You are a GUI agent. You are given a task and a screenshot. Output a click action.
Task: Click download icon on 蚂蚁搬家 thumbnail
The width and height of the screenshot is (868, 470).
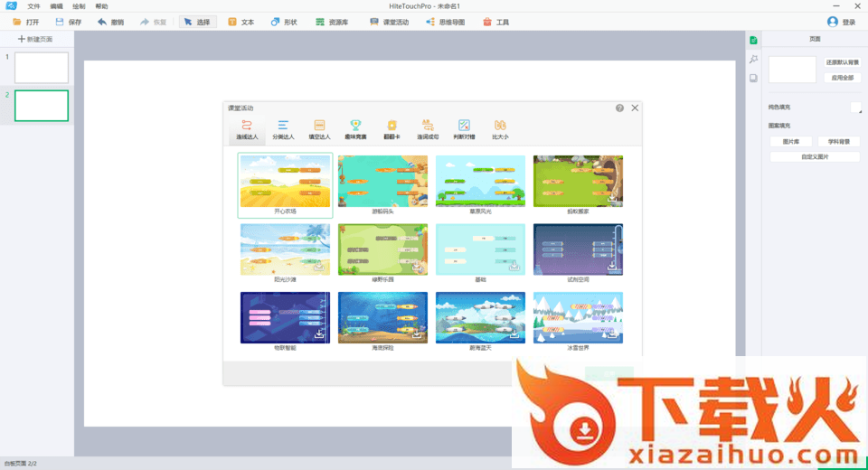pos(612,198)
